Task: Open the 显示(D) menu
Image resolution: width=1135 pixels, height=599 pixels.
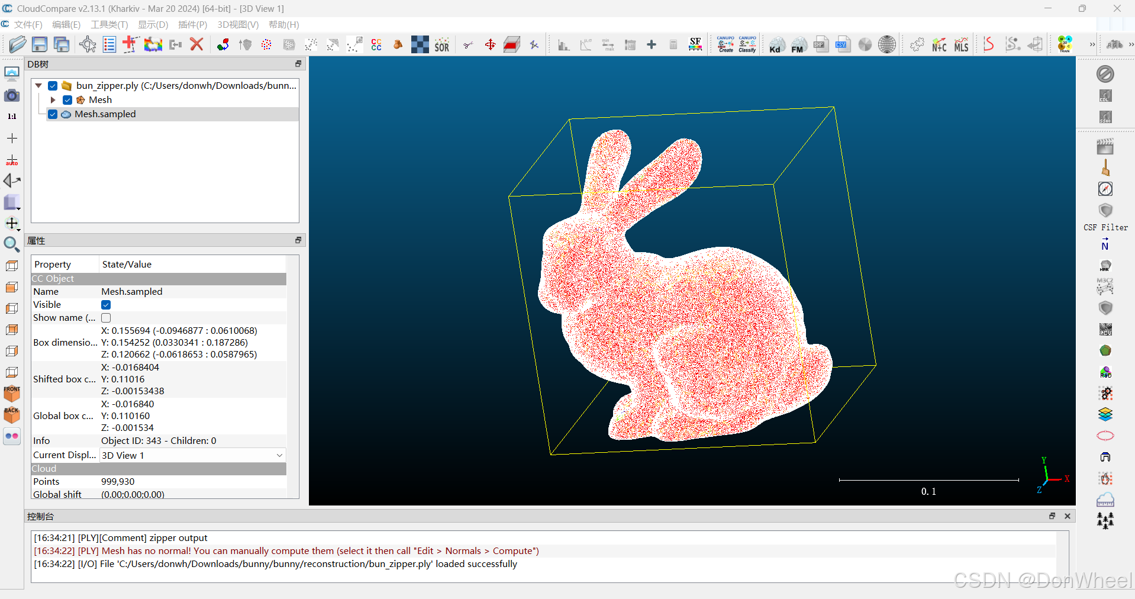Action: (153, 25)
